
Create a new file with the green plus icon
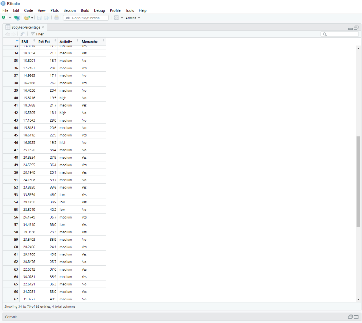(x=3, y=18)
